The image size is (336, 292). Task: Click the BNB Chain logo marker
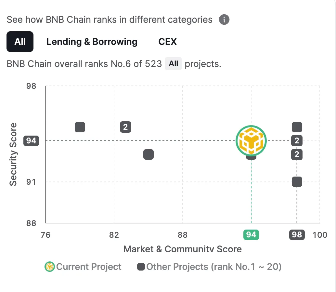click(251, 141)
